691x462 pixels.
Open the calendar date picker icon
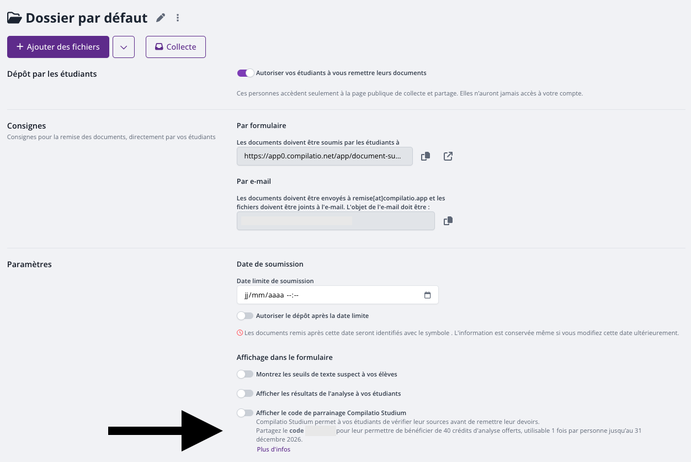point(427,295)
